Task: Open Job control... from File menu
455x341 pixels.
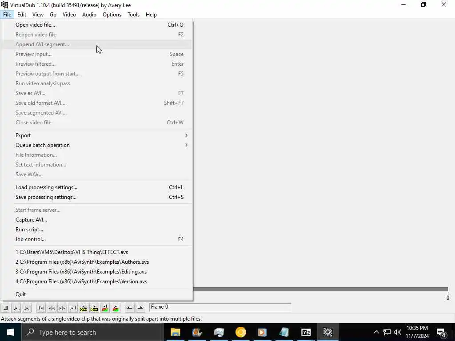Action: [x=96, y=239]
